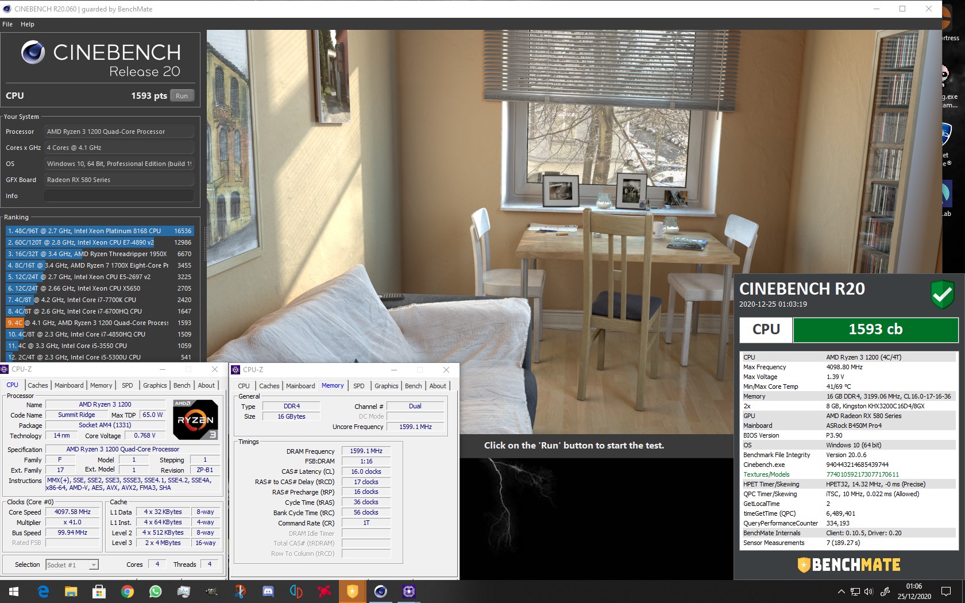Open the Windows Start menu

(14, 591)
